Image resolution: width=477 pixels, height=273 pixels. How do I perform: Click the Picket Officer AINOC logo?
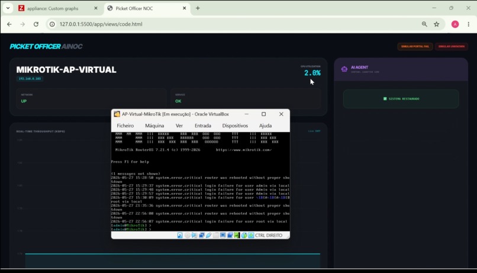click(x=46, y=46)
